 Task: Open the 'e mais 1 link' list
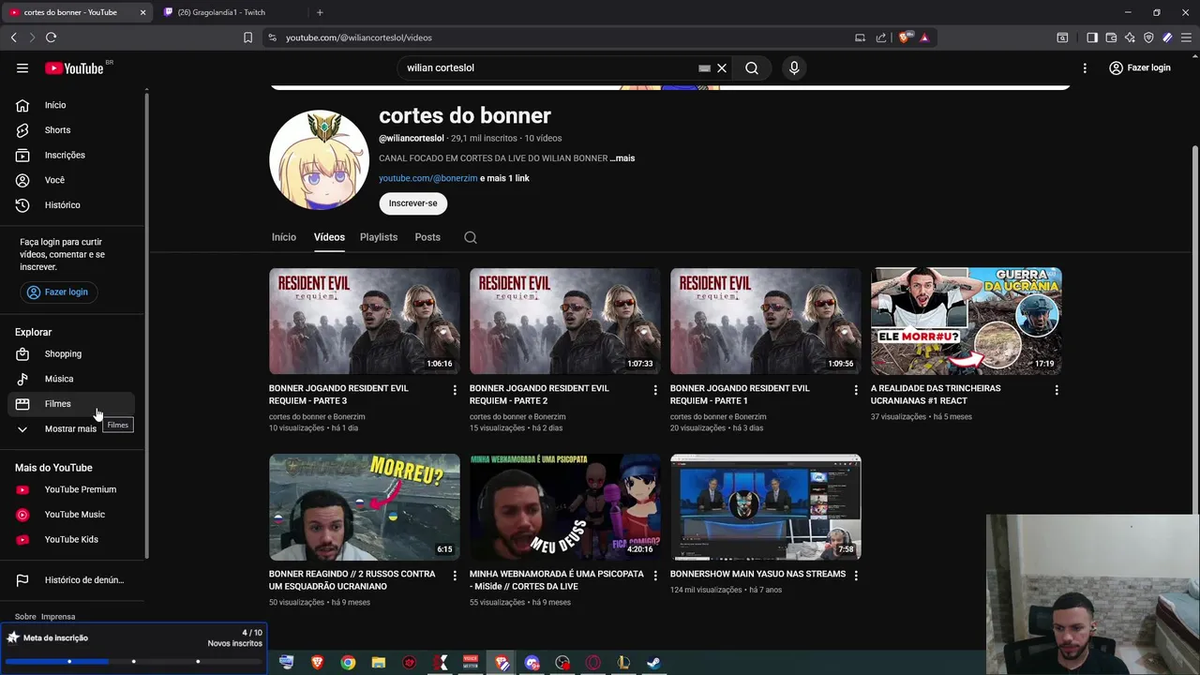(x=504, y=178)
